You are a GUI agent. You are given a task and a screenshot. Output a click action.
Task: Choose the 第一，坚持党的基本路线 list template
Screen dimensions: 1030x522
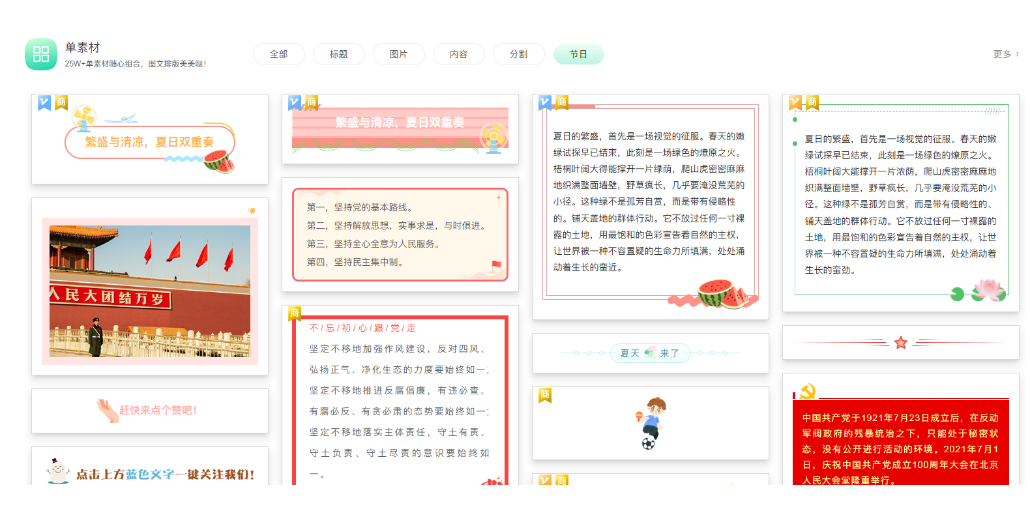pyautogui.click(x=400, y=235)
